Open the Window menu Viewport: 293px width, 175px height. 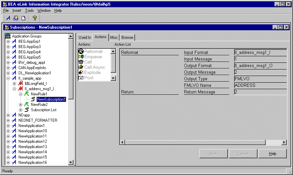pos(44,11)
